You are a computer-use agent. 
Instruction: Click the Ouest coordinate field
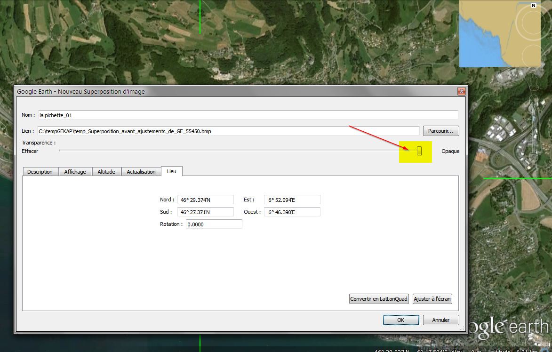(292, 212)
